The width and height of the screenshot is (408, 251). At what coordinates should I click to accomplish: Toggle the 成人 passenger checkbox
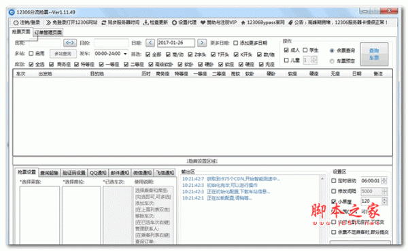(286, 50)
